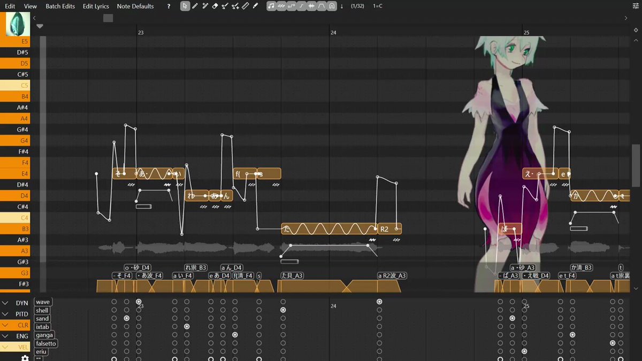
Task: Toggle pitch bend points display
Action: (x=292, y=6)
